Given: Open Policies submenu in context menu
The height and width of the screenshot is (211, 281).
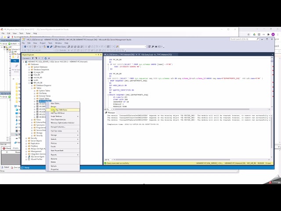Looking at the screenshot, I should coord(62,143).
